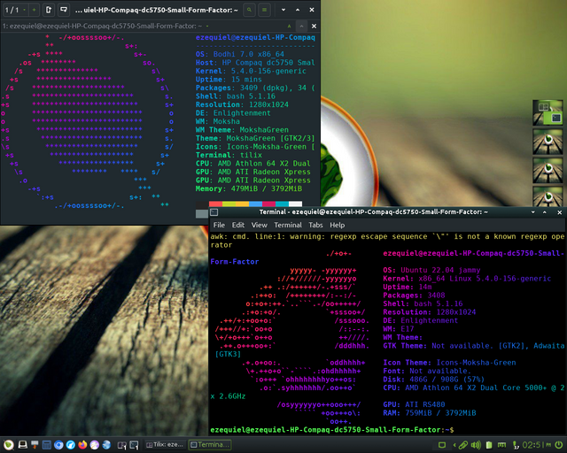Open the File menu in Terminal

[219, 225]
